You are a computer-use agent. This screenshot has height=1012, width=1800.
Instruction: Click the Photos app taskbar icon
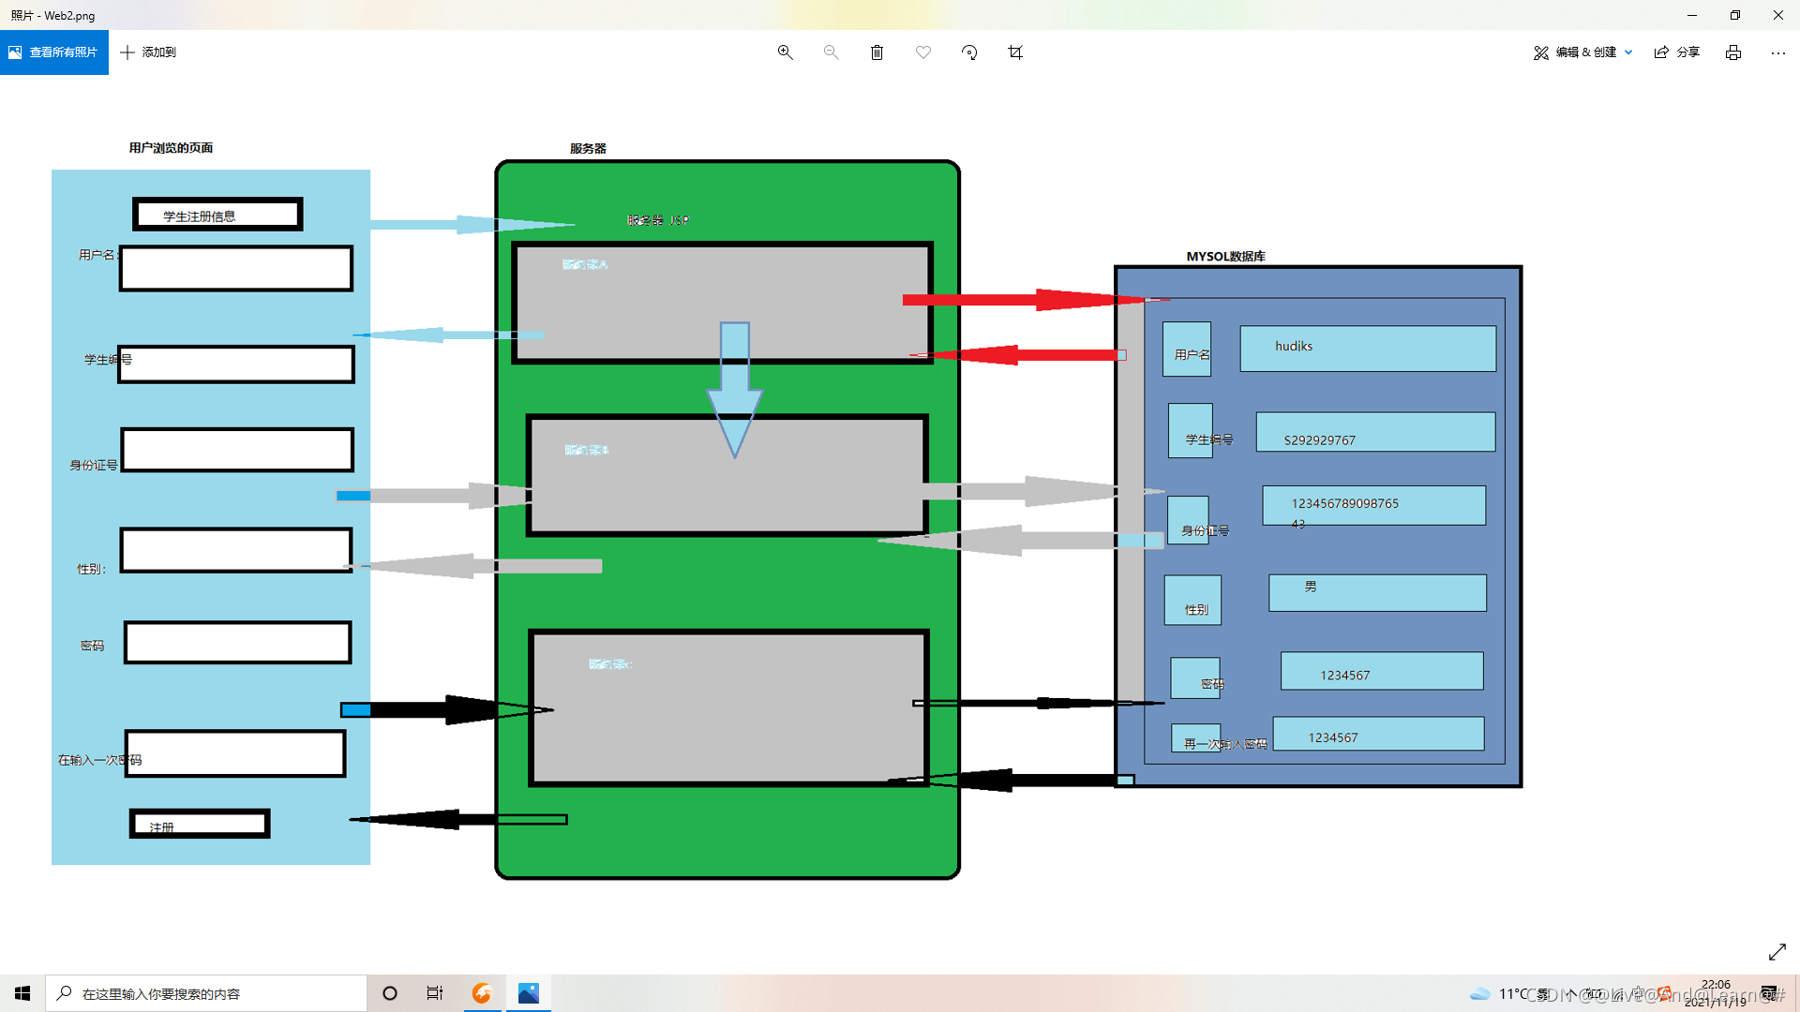[529, 993]
